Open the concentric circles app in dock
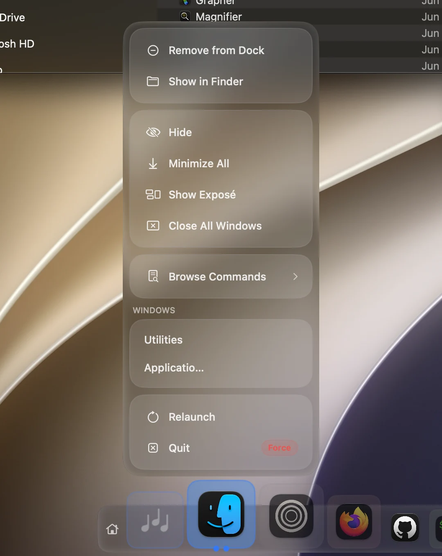442x556 pixels. (x=291, y=516)
